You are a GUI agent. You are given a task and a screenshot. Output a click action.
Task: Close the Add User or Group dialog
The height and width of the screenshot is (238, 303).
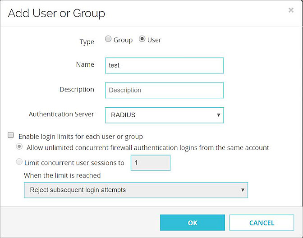[291, 10]
